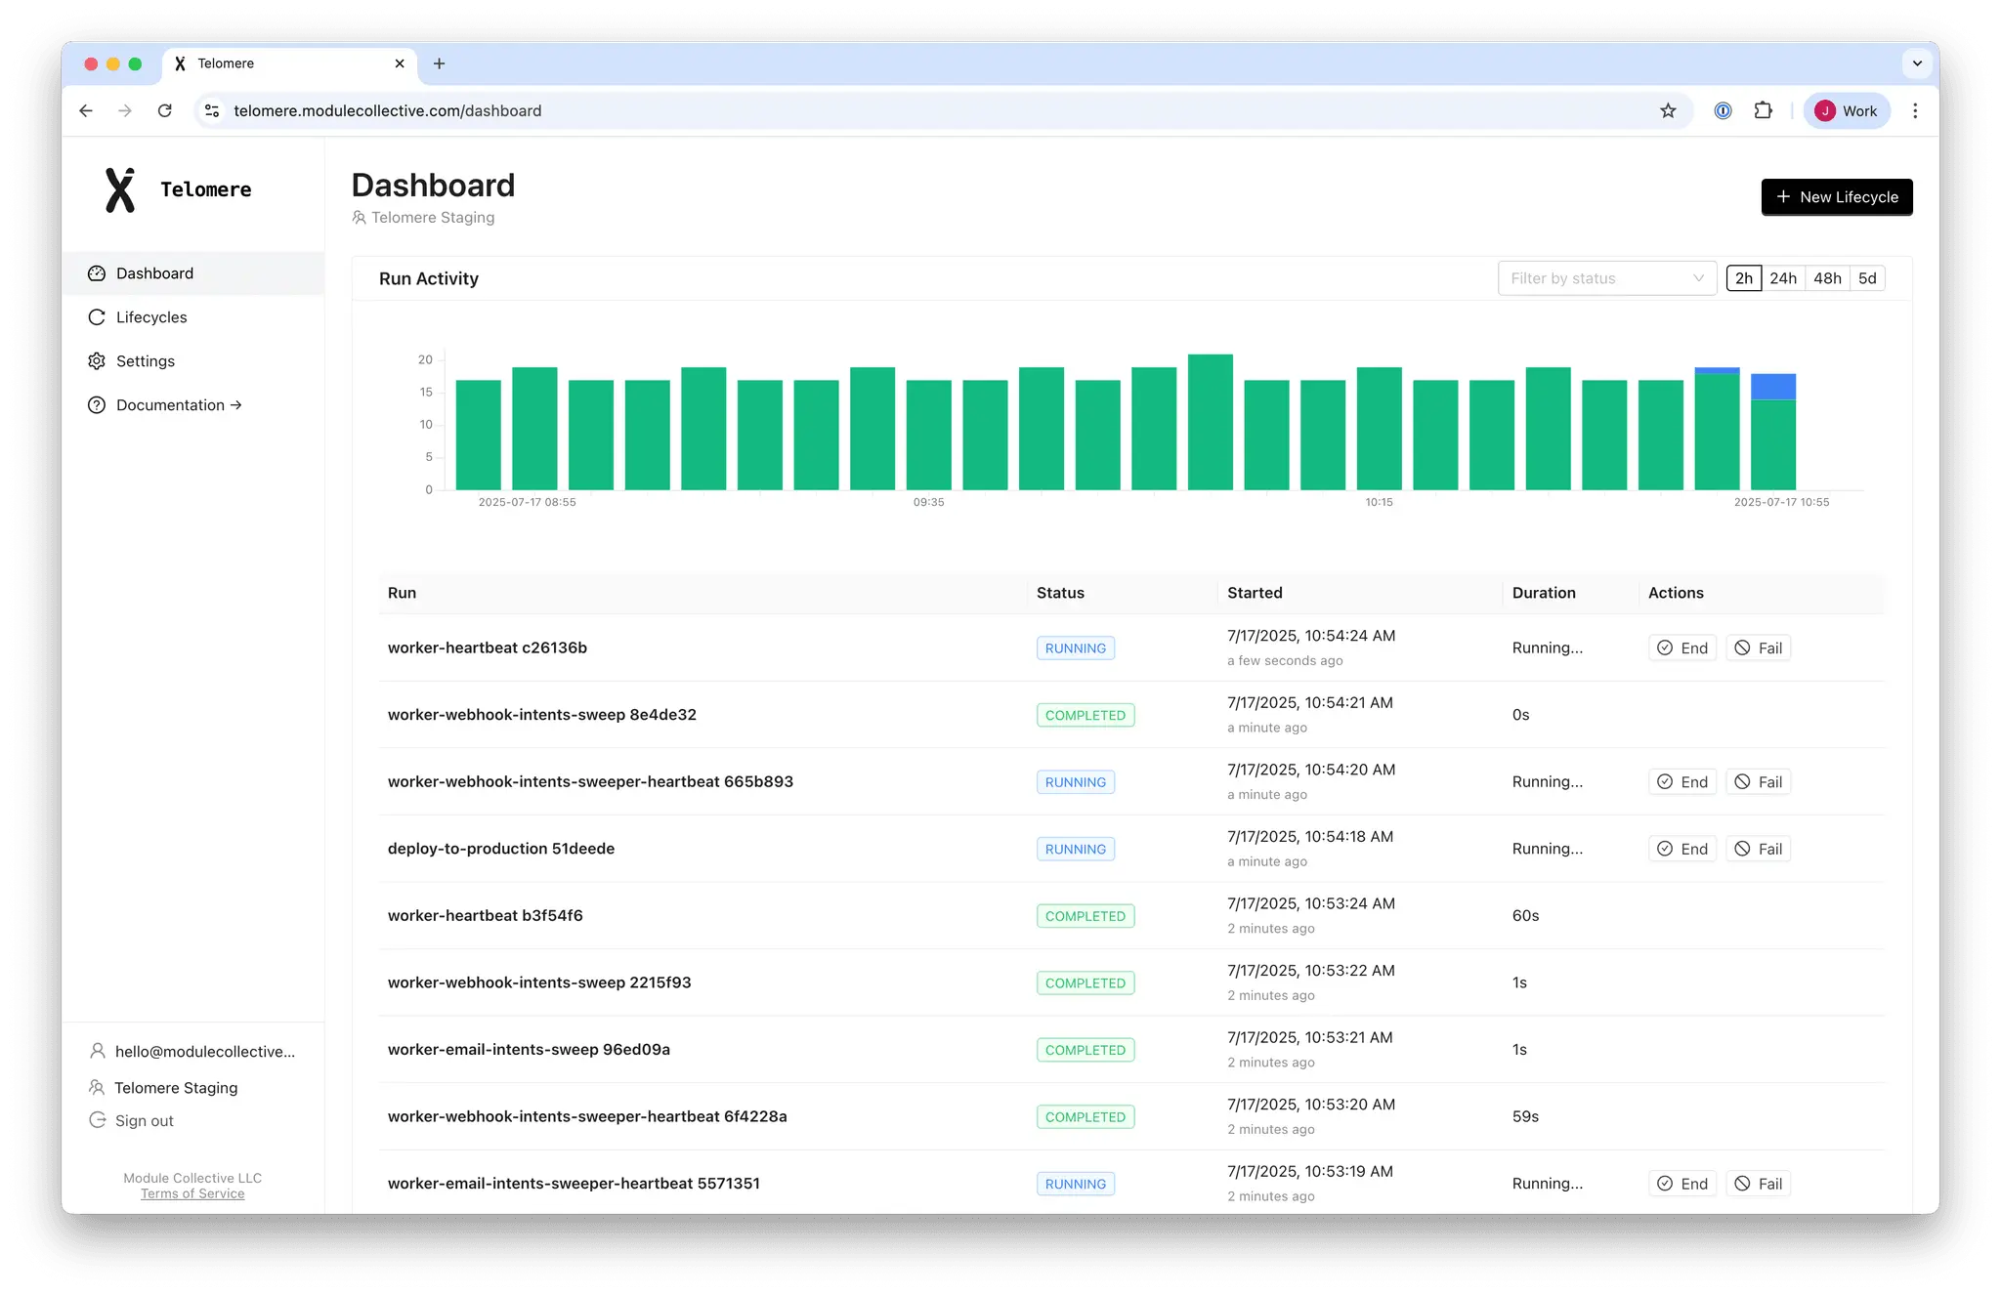The height and width of the screenshot is (1295, 2001).
Task: Click the blue segment of last chart bar
Action: tap(1773, 387)
